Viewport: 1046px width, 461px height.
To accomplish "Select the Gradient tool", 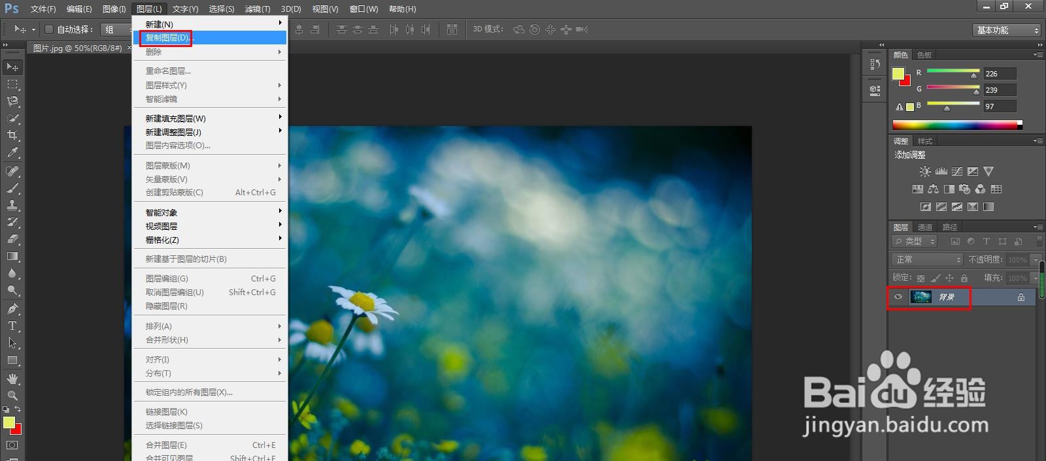I will (12, 256).
